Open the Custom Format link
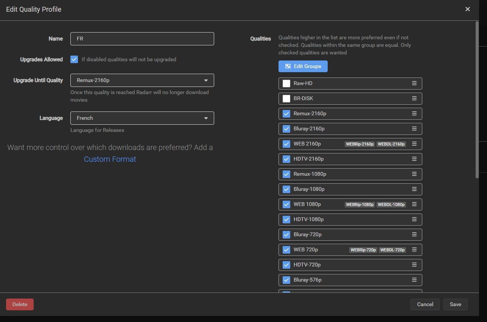The width and height of the screenshot is (487, 322). (110, 159)
